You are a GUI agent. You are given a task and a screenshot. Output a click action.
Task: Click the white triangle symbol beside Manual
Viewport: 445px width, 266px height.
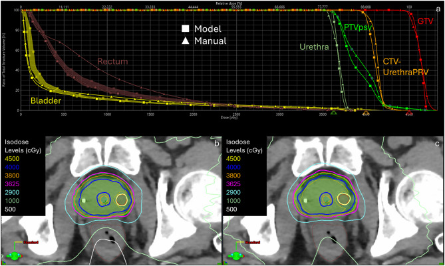coord(186,41)
